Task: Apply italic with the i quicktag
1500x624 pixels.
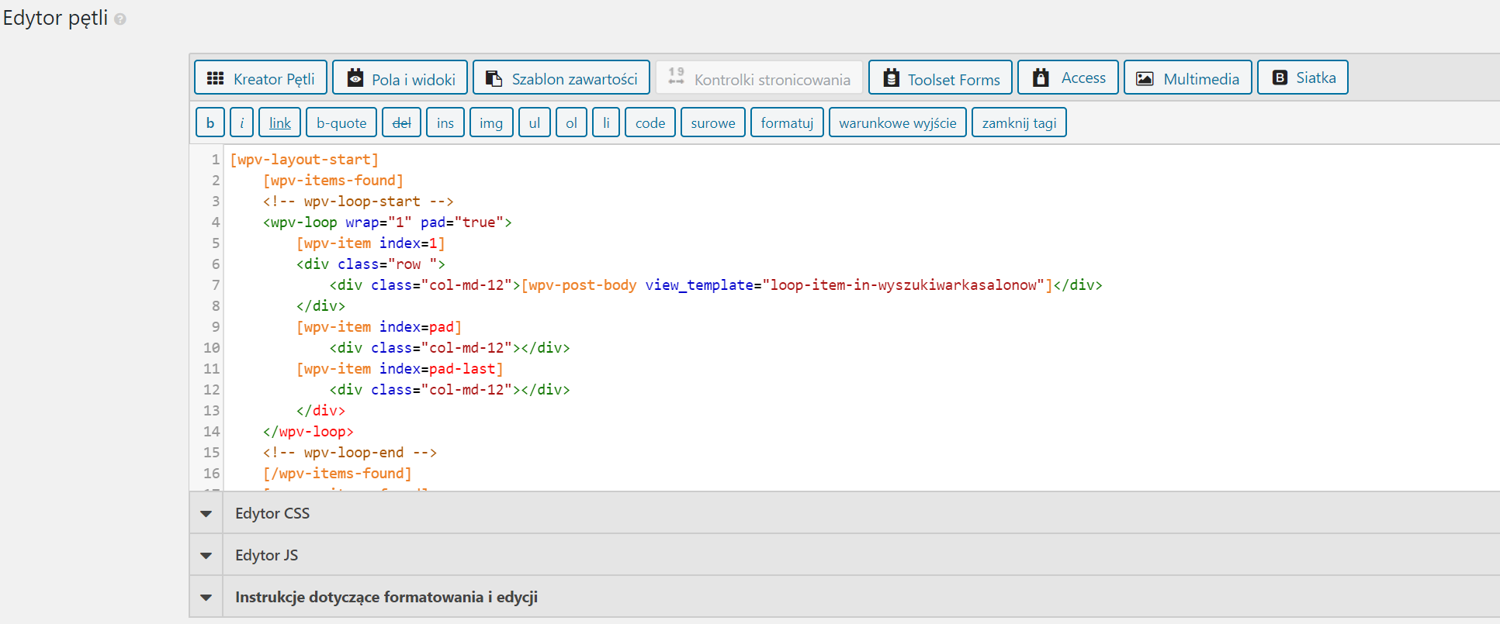Action: [242, 122]
